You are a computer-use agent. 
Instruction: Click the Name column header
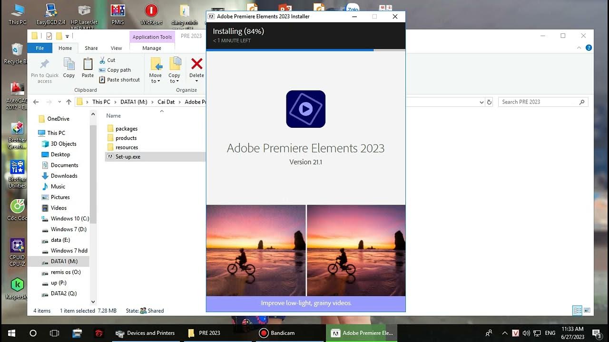click(113, 116)
